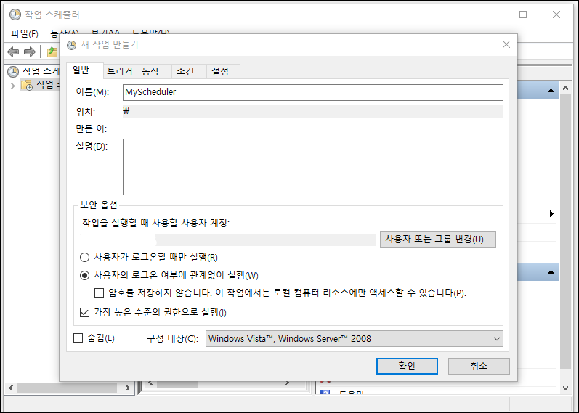The image size is (579, 413).
Task: Click inside the 설명 description text box
Action: (312, 167)
